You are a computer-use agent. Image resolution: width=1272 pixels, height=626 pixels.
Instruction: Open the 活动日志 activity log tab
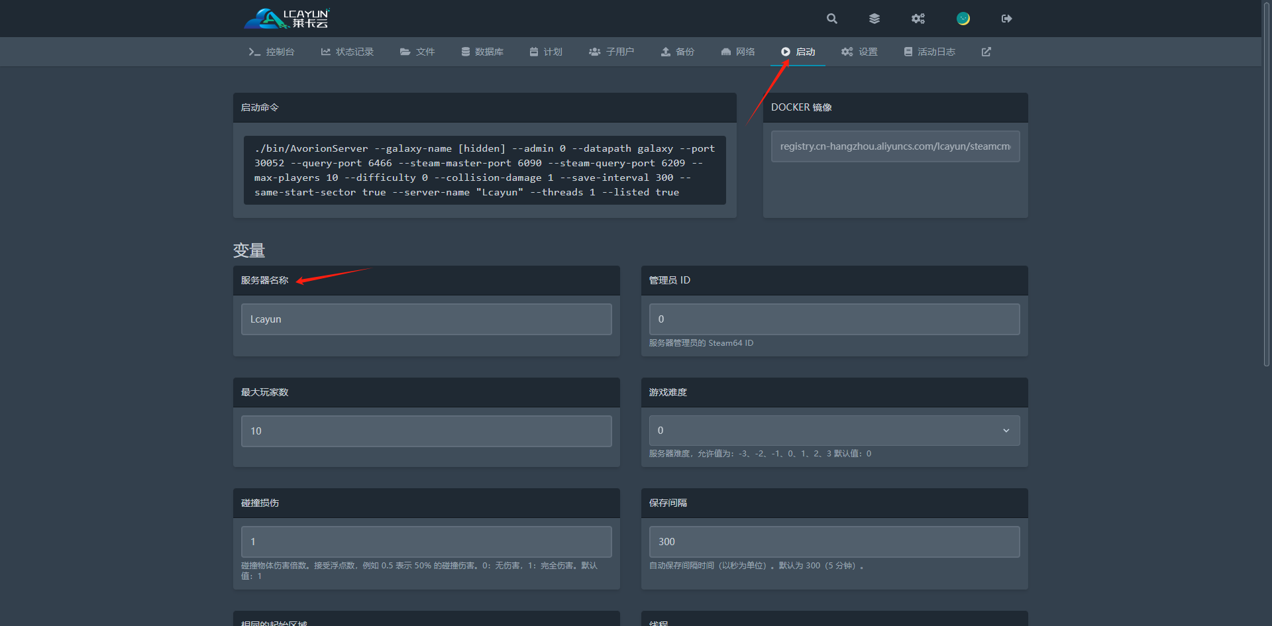929,52
